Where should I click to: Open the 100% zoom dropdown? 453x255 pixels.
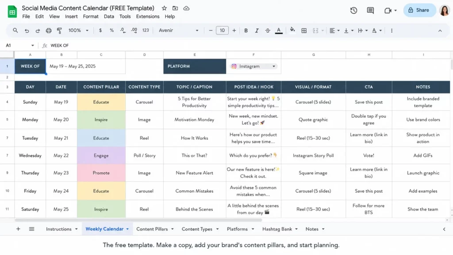78,31
